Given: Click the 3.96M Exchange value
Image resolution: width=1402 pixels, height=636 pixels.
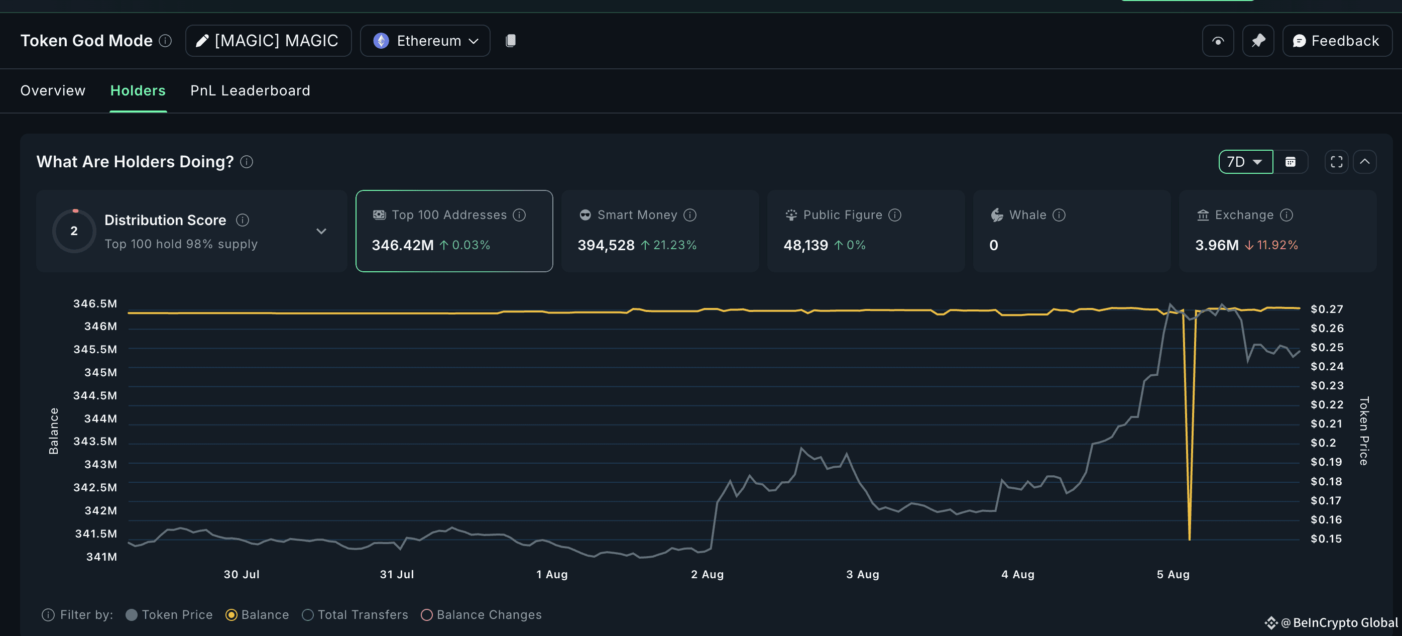Looking at the screenshot, I should (x=1217, y=245).
